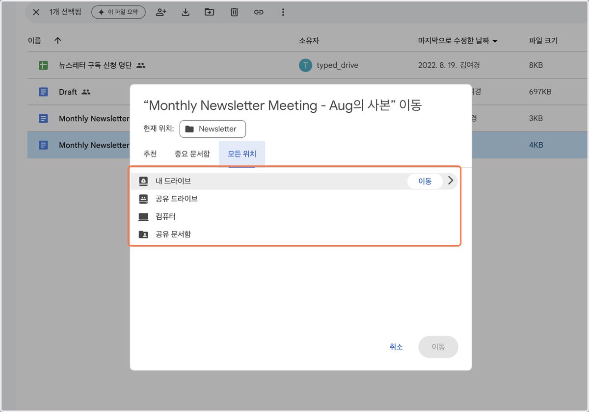
Task: Click the shared-people icon beside Draft
Action: click(x=86, y=92)
